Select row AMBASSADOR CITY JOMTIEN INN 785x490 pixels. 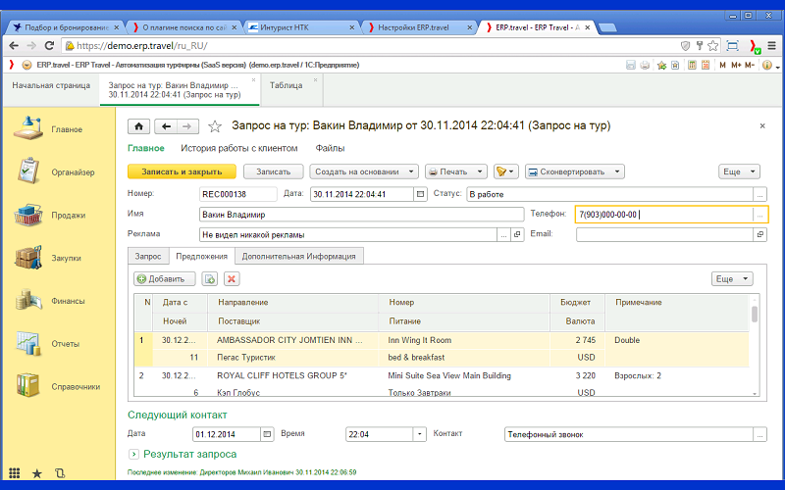click(x=442, y=349)
